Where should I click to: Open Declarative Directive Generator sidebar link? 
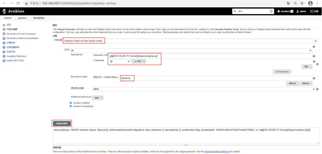(21, 34)
